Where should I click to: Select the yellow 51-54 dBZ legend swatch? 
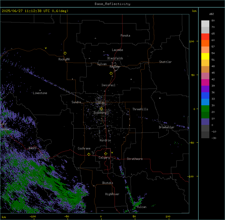[205, 56]
